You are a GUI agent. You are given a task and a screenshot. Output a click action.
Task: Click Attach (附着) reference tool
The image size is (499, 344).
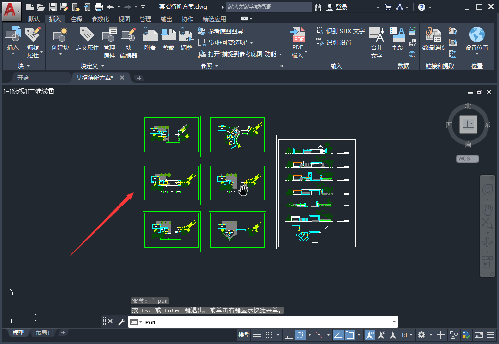(x=150, y=39)
